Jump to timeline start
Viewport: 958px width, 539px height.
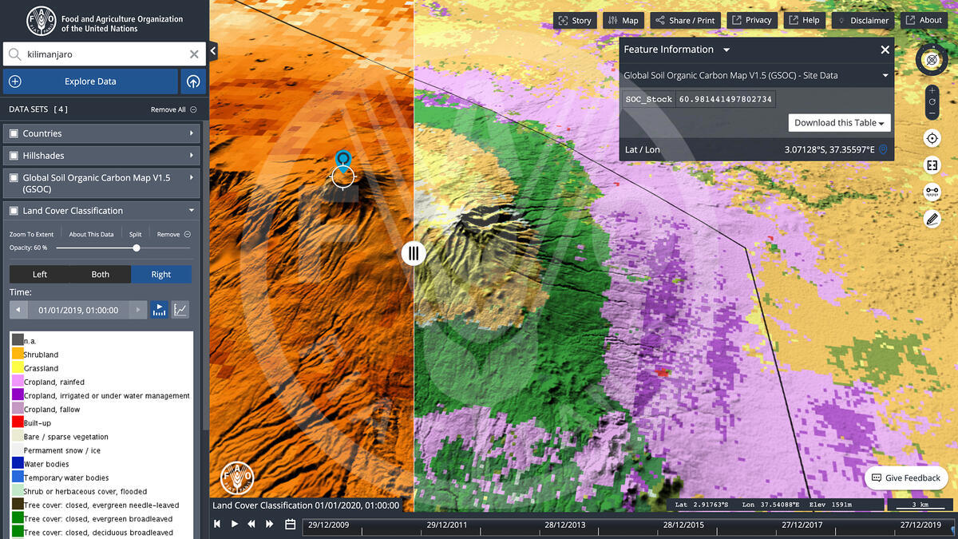tap(217, 524)
